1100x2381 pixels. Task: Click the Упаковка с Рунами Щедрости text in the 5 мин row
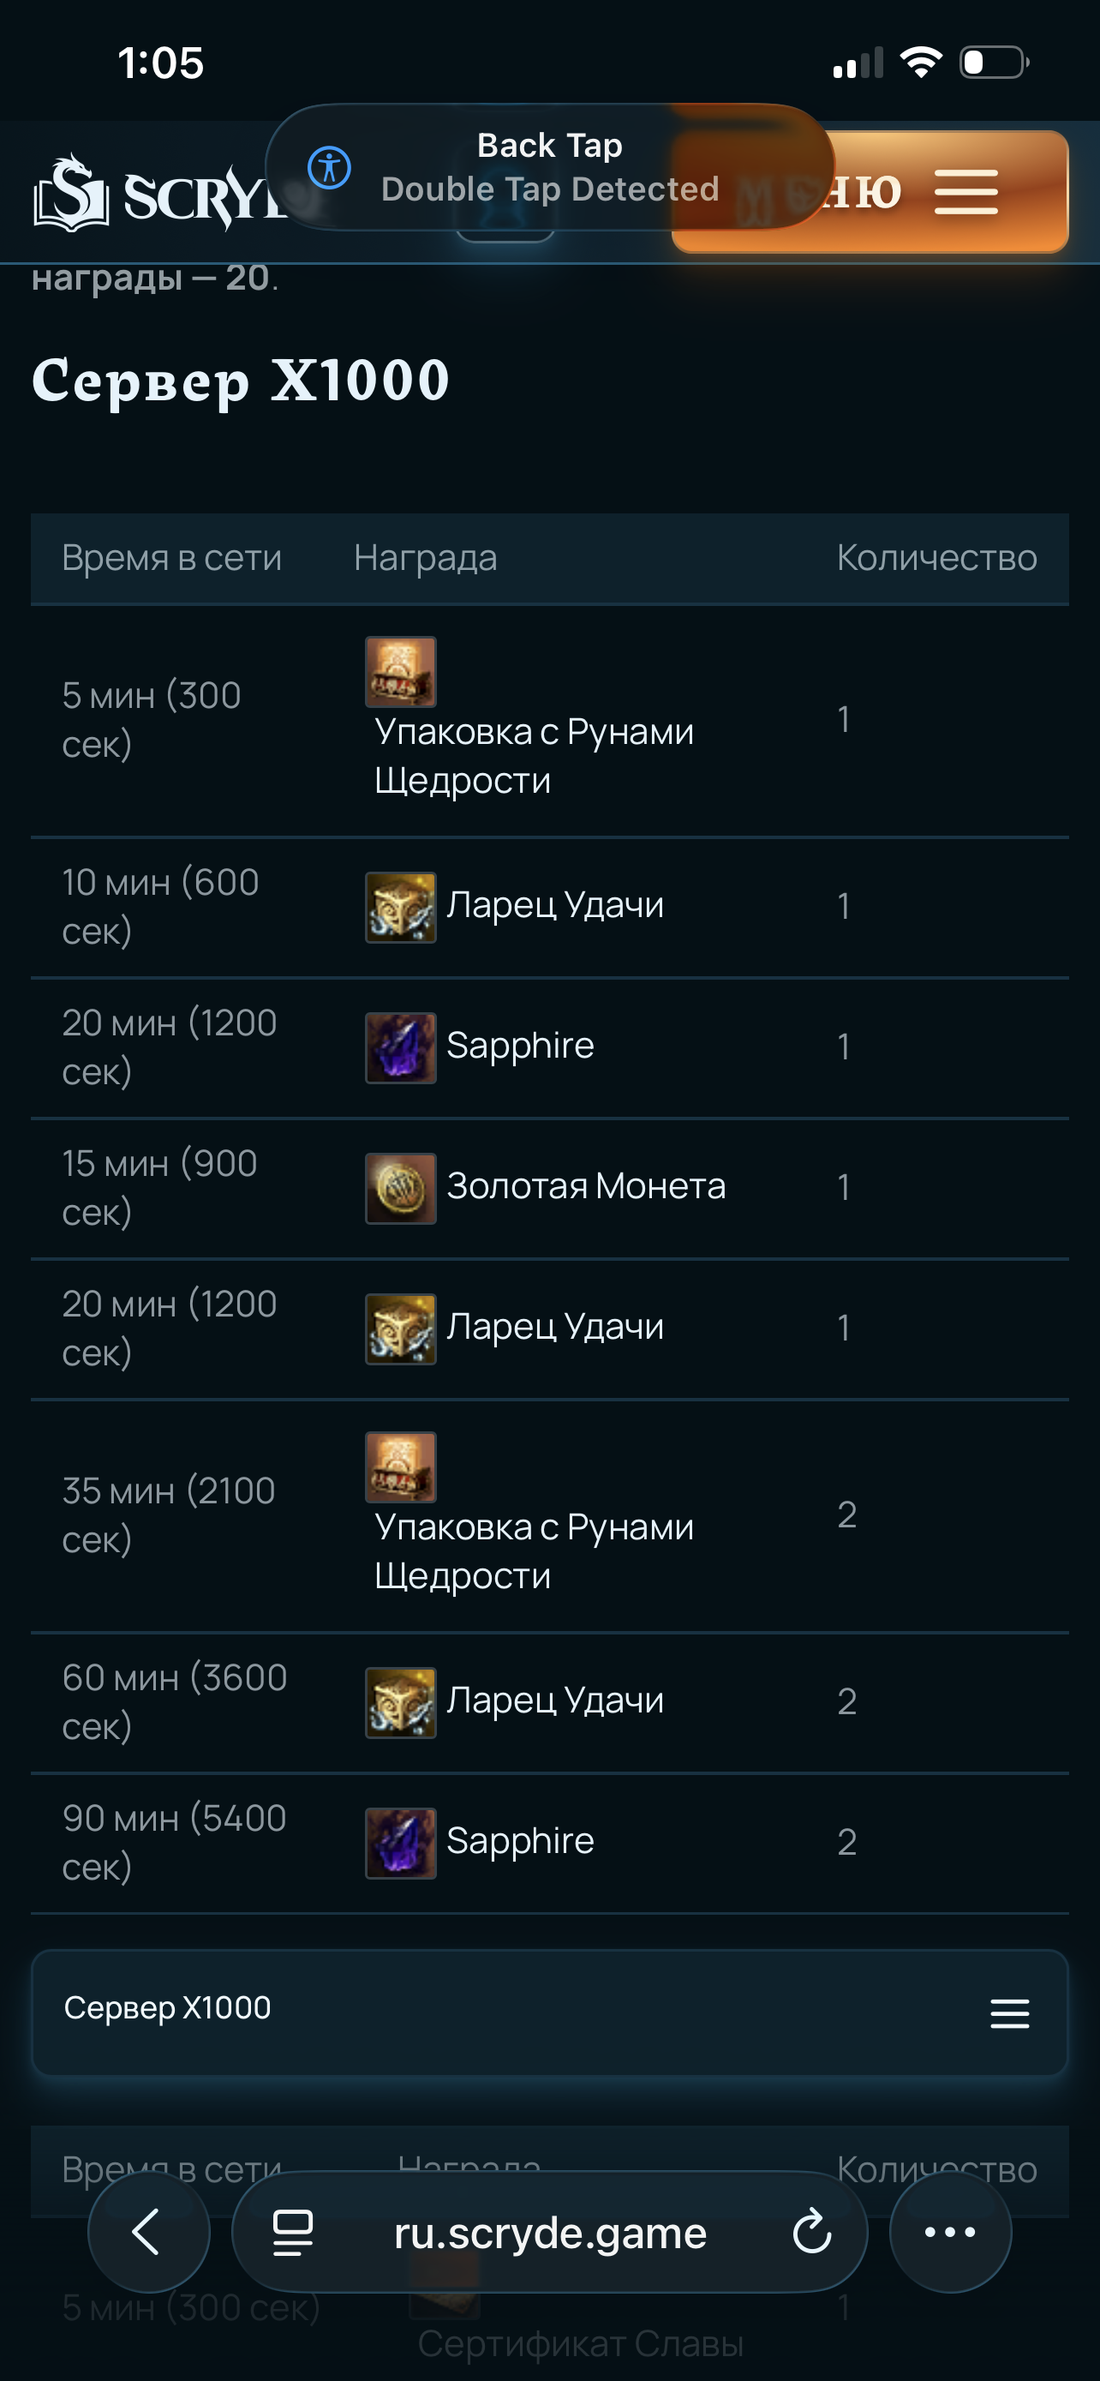[x=534, y=756]
